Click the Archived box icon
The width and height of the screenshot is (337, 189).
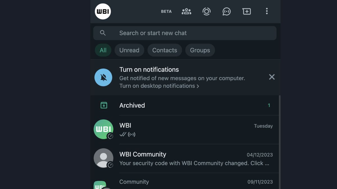(x=104, y=105)
